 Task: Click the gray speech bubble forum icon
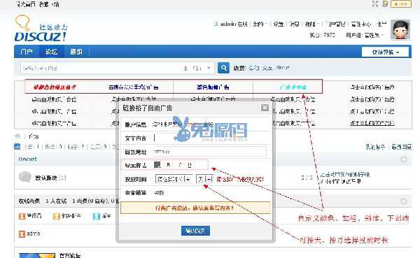pyautogui.click(x=25, y=178)
